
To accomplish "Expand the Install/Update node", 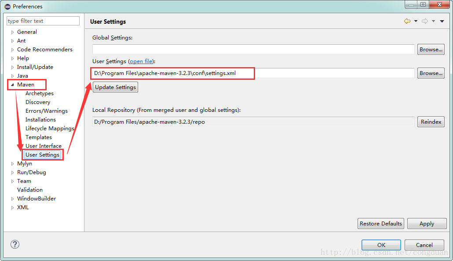I will [x=12, y=67].
